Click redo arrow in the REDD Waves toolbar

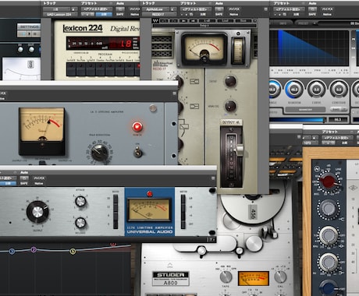coord(173,20)
